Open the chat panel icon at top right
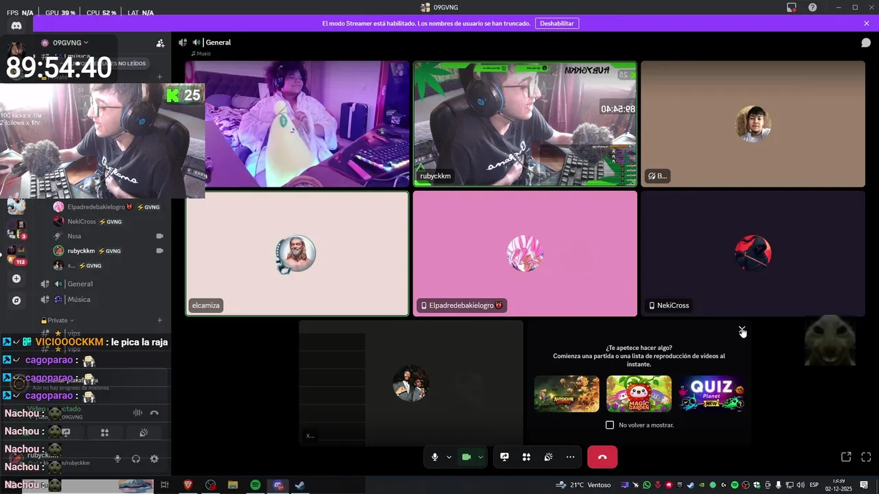The height and width of the screenshot is (494, 879). click(x=866, y=43)
